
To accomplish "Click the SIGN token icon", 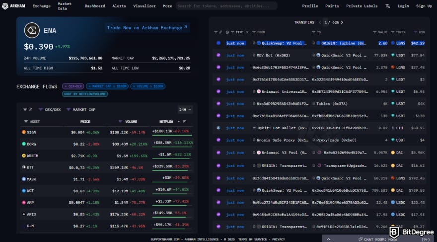I will [x=24, y=132].
